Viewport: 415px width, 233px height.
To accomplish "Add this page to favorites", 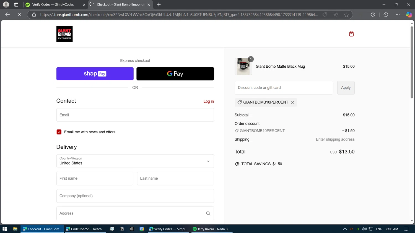I will point(346,15).
